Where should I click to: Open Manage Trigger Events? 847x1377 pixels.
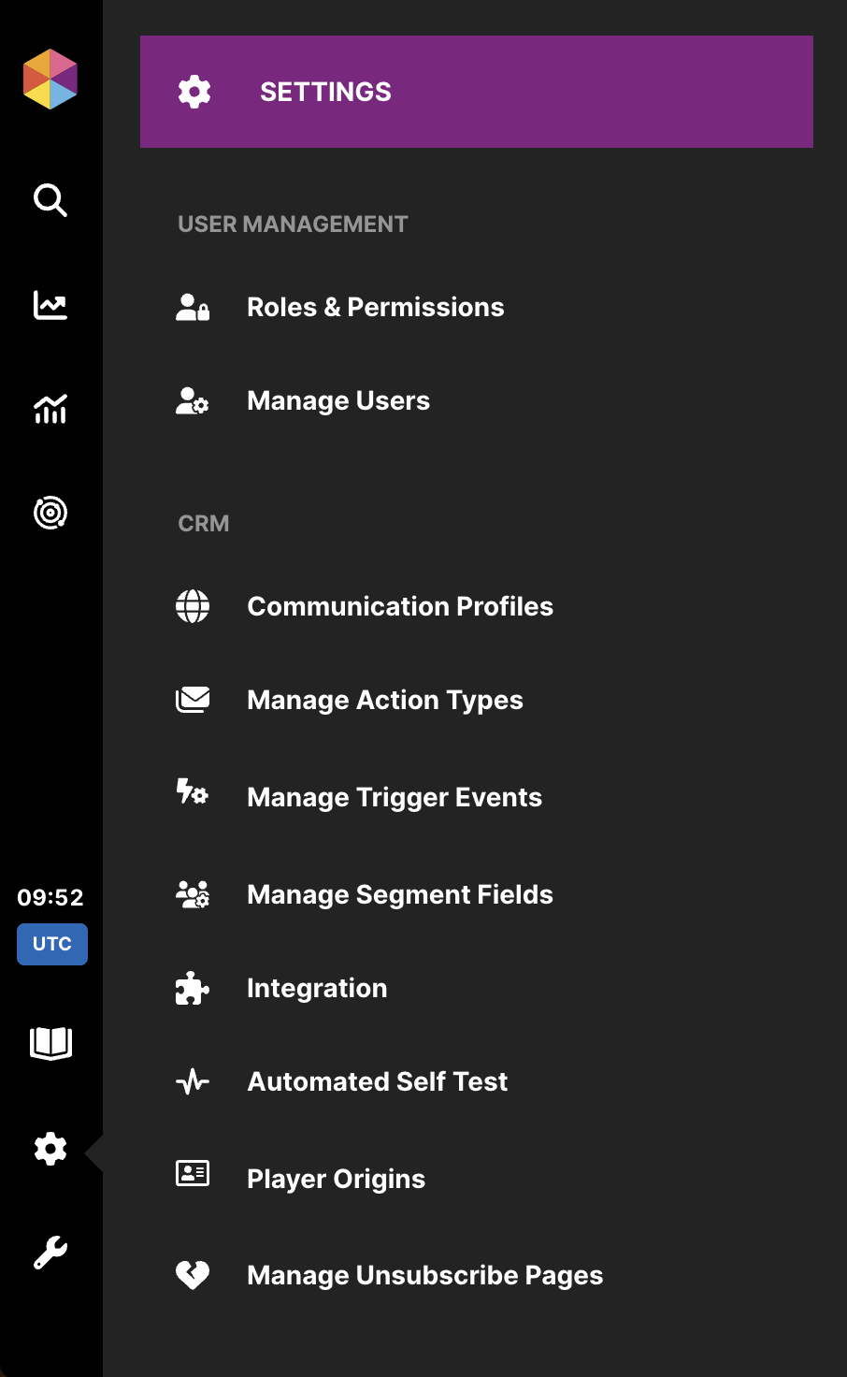click(x=394, y=797)
